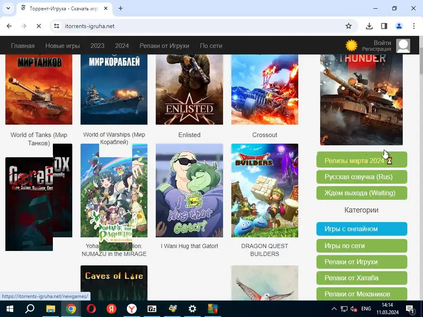The width and height of the screenshot is (423, 317).
Task: Click the Регистрация link
Action: (x=377, y=49)
